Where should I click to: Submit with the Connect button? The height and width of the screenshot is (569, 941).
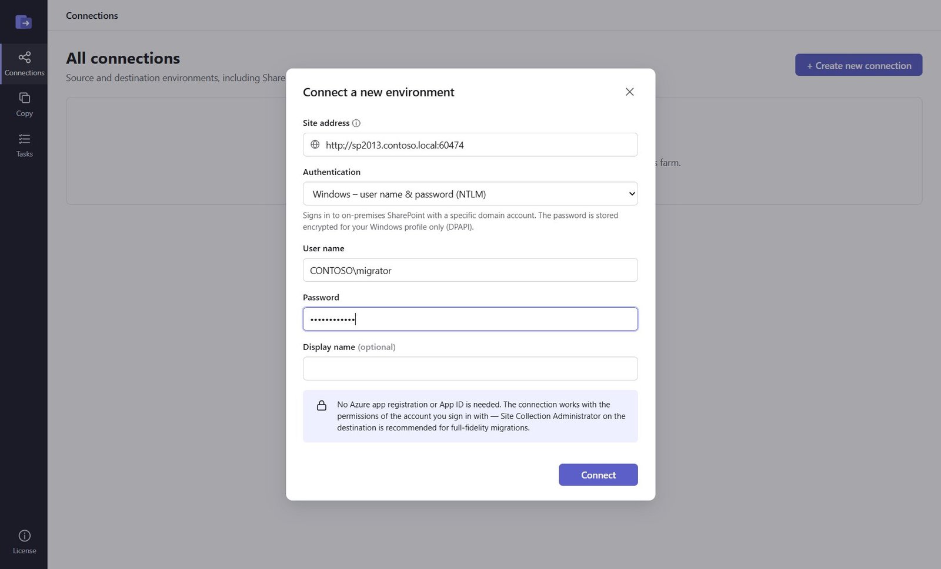[598, 474]
